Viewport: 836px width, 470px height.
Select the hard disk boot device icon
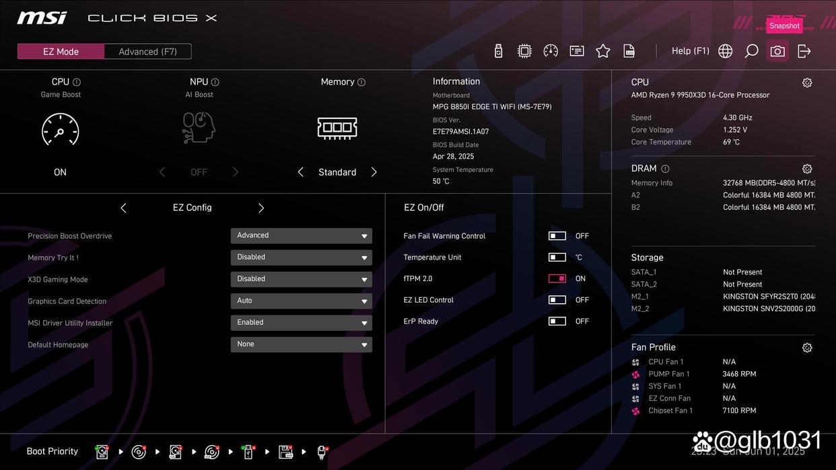click(x=102, y=452)
